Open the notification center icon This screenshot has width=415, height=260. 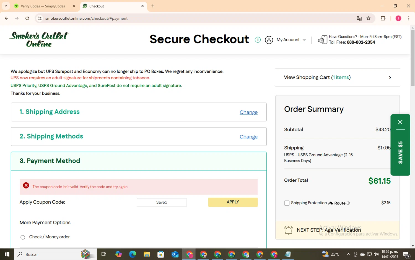tap(407, 254)
